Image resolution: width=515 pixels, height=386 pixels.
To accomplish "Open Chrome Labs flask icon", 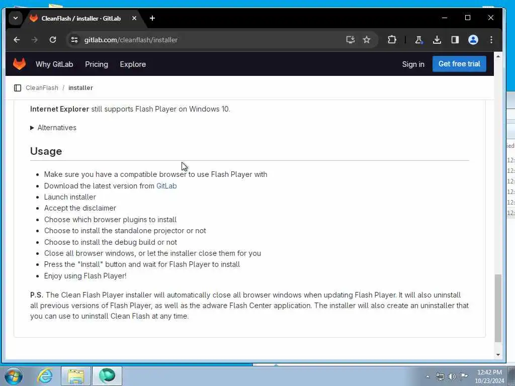I will pos(418,40).
